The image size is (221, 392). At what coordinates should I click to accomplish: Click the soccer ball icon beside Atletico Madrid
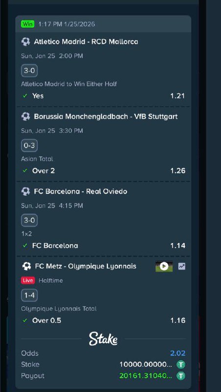coord(26,42)
